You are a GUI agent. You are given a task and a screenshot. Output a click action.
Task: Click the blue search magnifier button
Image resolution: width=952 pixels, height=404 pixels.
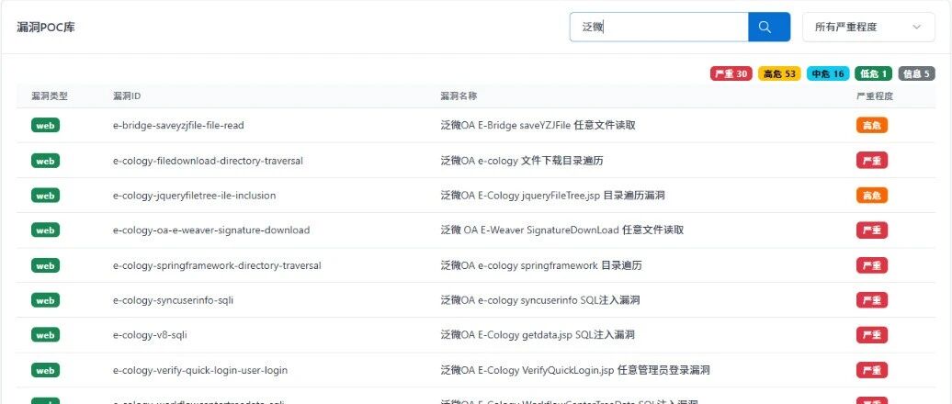click(768, 28)
